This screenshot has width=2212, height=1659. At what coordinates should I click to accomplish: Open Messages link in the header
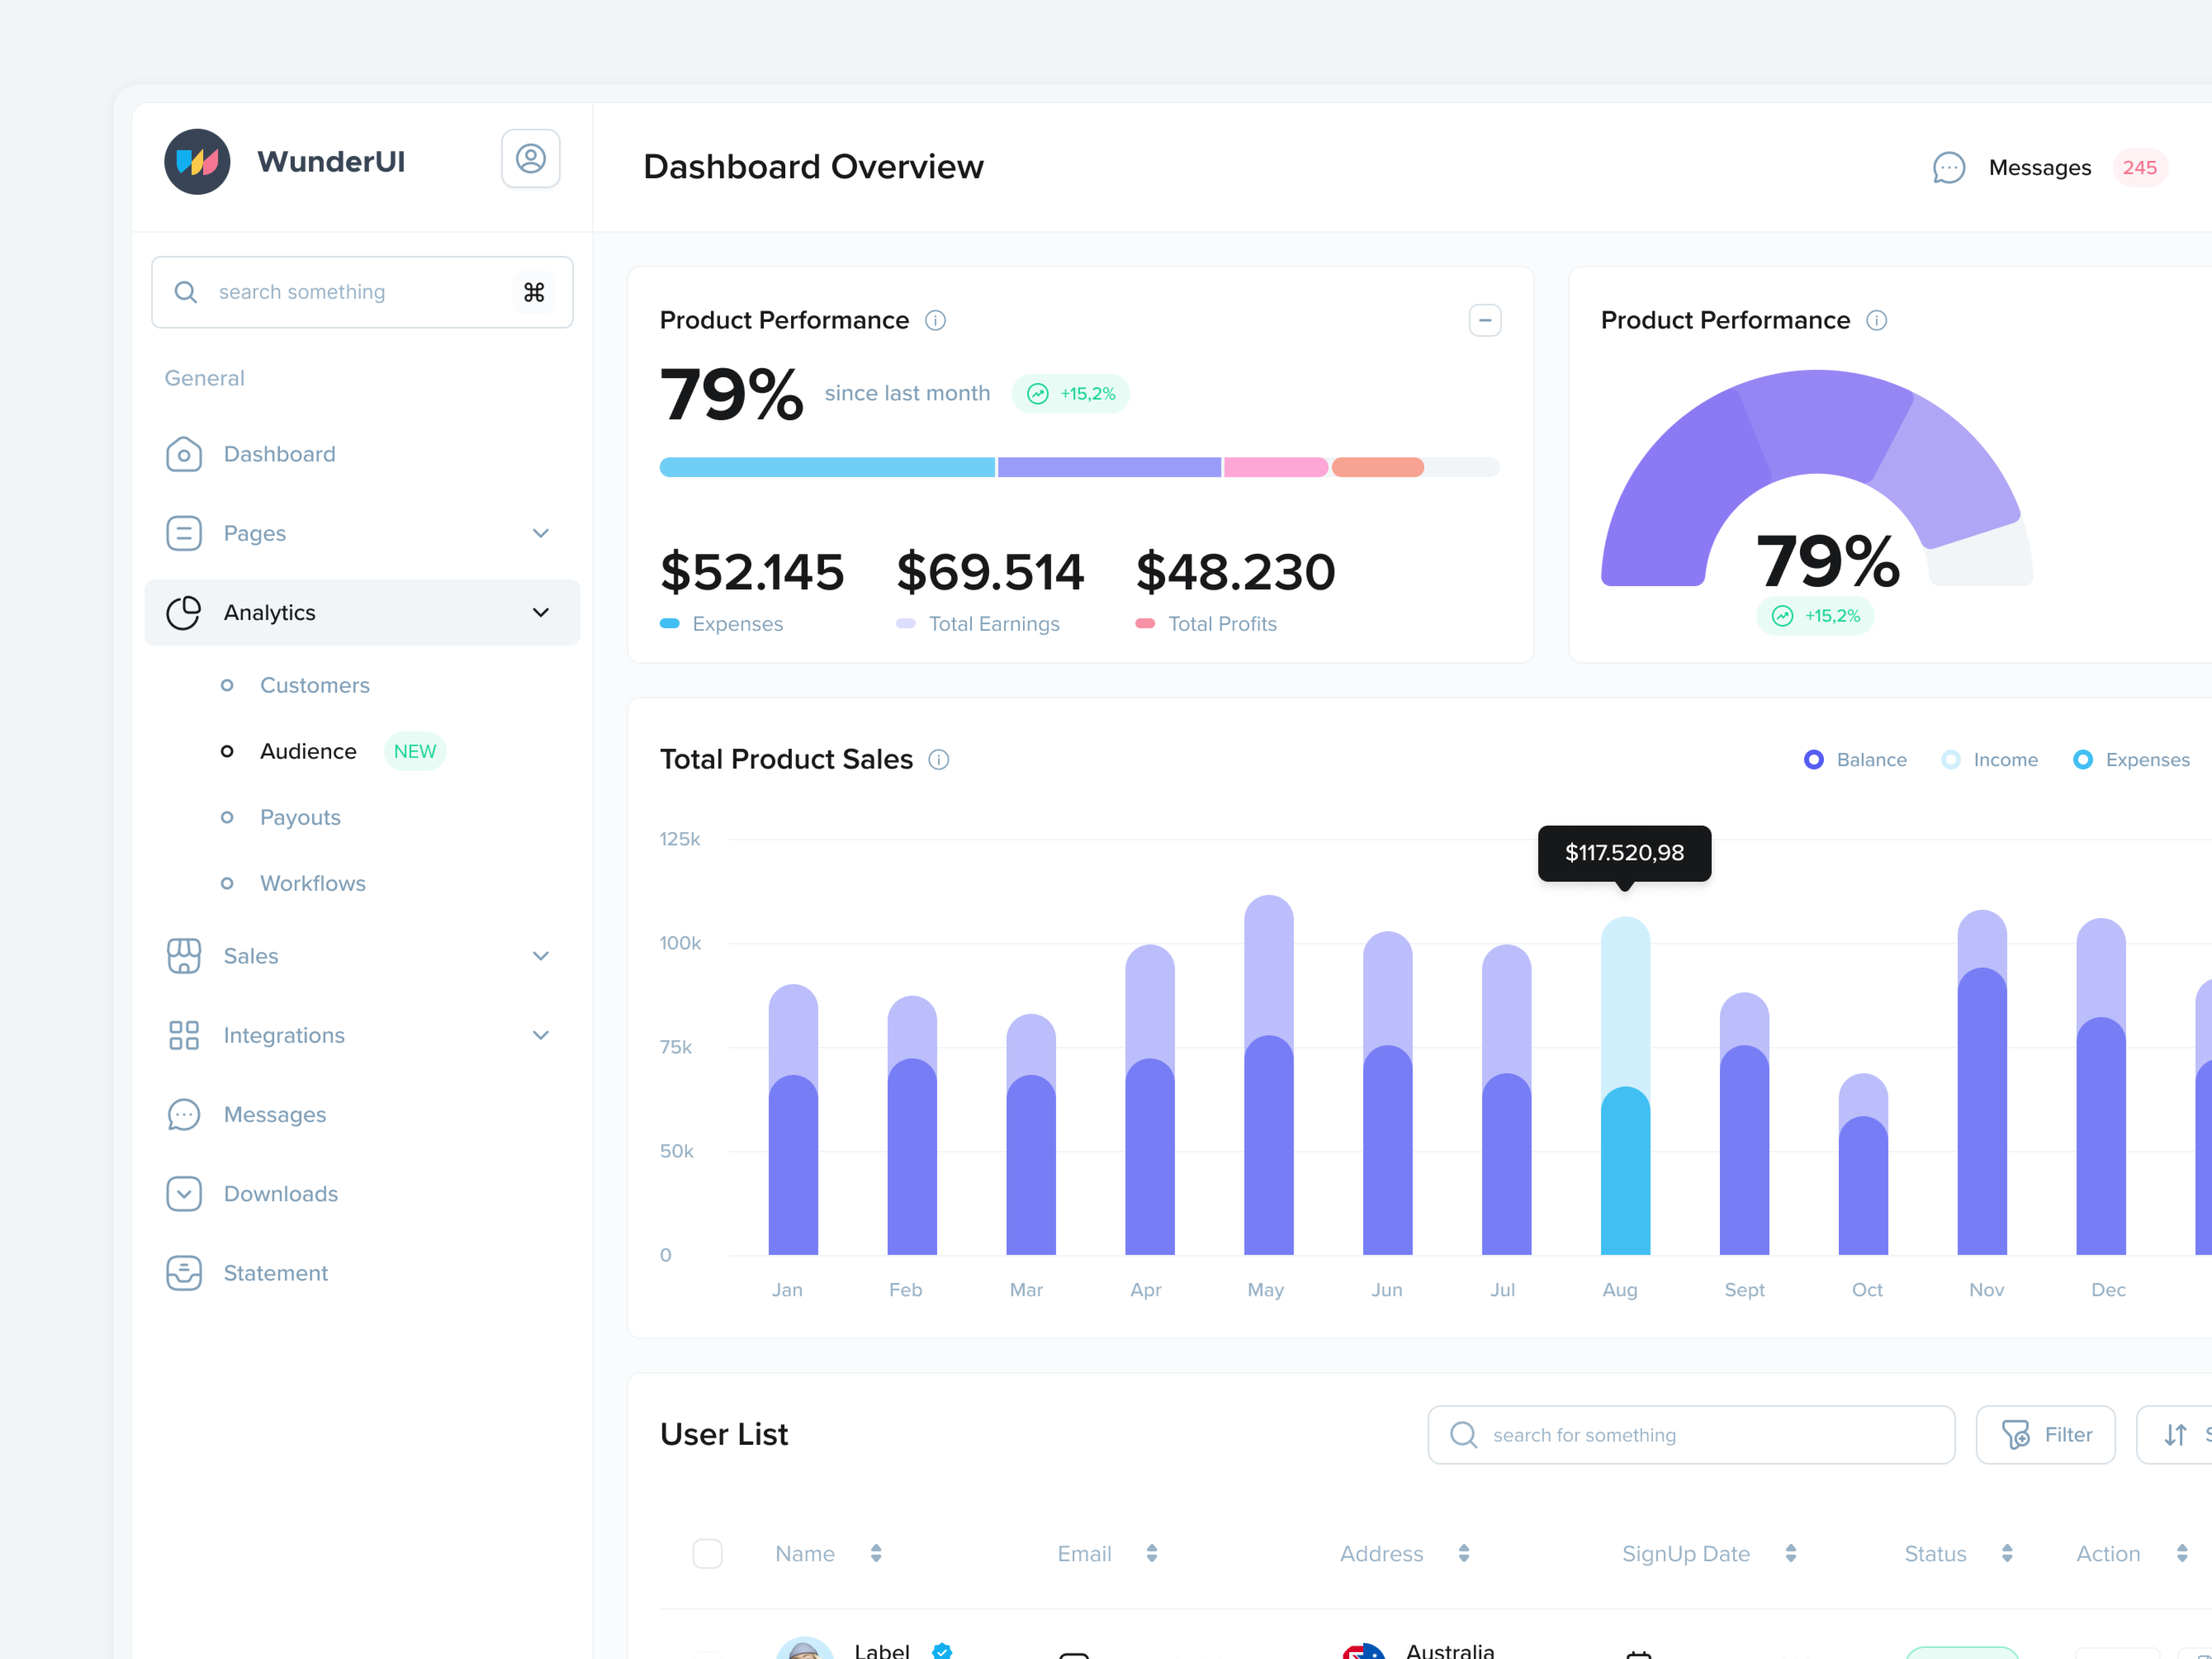[2040, 168]
